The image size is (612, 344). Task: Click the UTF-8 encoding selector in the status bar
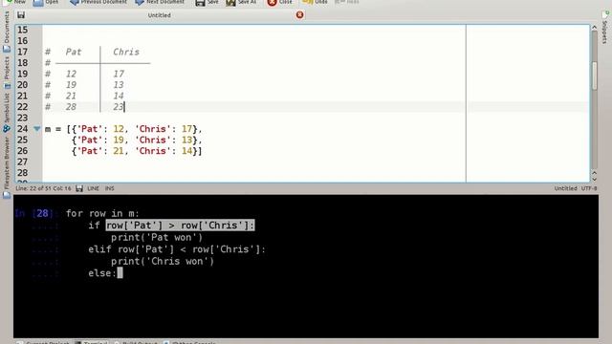(x=589, y=188)
